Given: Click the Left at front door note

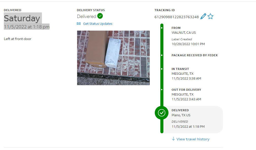Looking at the screenshot, I should 18,39.
